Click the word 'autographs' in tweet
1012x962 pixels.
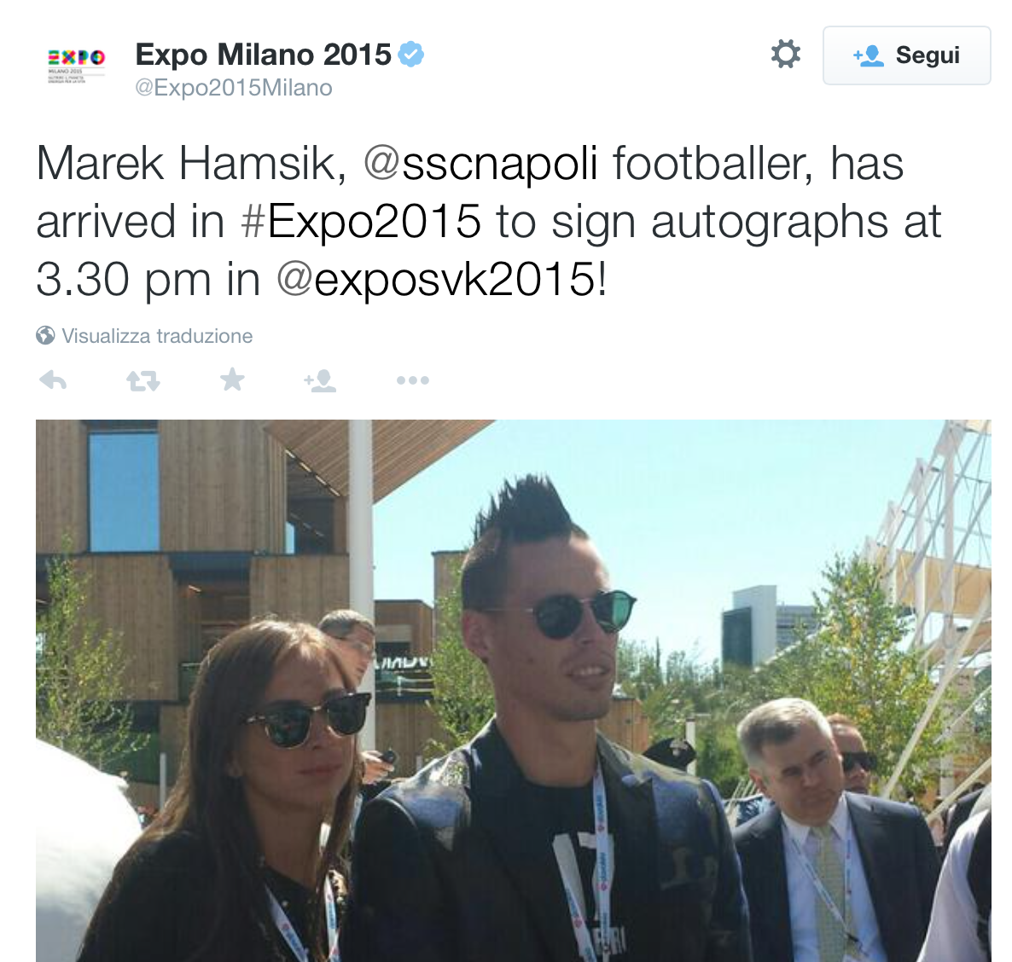tap(770, 221)
